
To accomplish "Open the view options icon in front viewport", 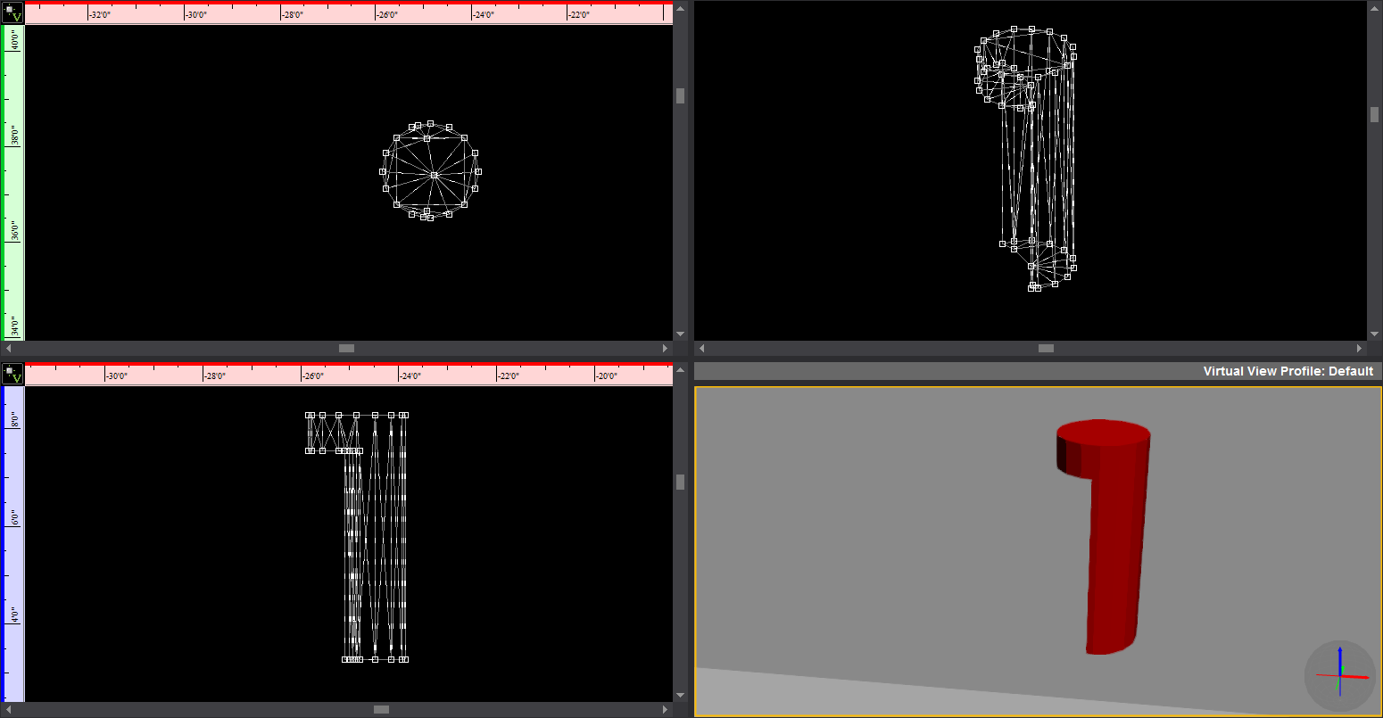I will (x=12, y=374).
